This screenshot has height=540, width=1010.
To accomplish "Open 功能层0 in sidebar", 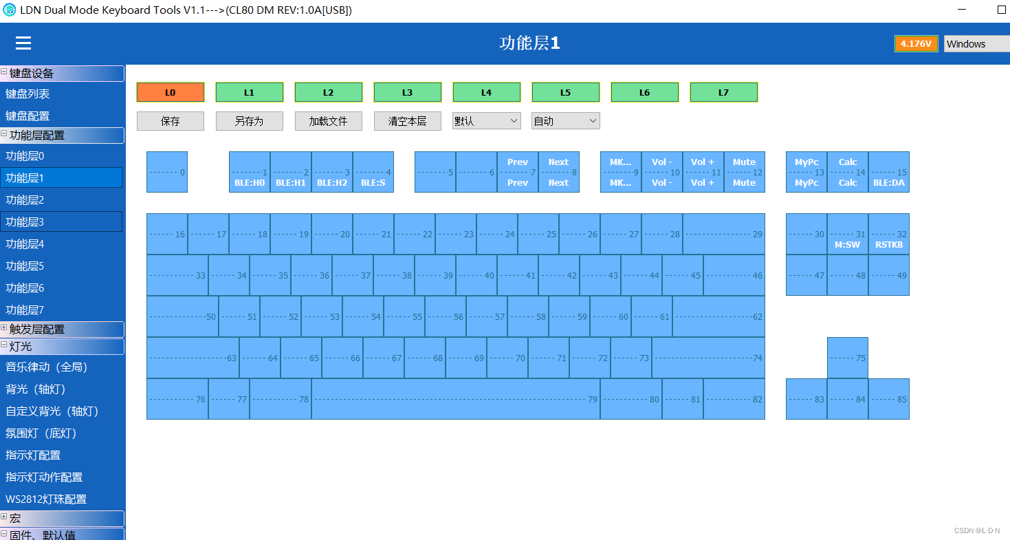I will 62,156.
